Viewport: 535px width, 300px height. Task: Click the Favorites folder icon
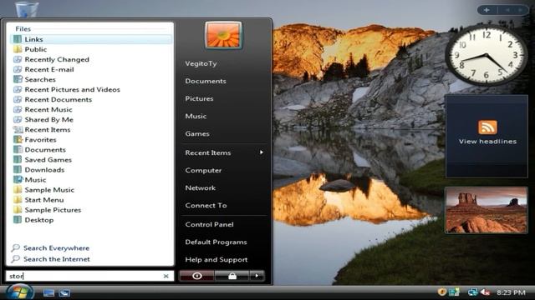point(18,140)
